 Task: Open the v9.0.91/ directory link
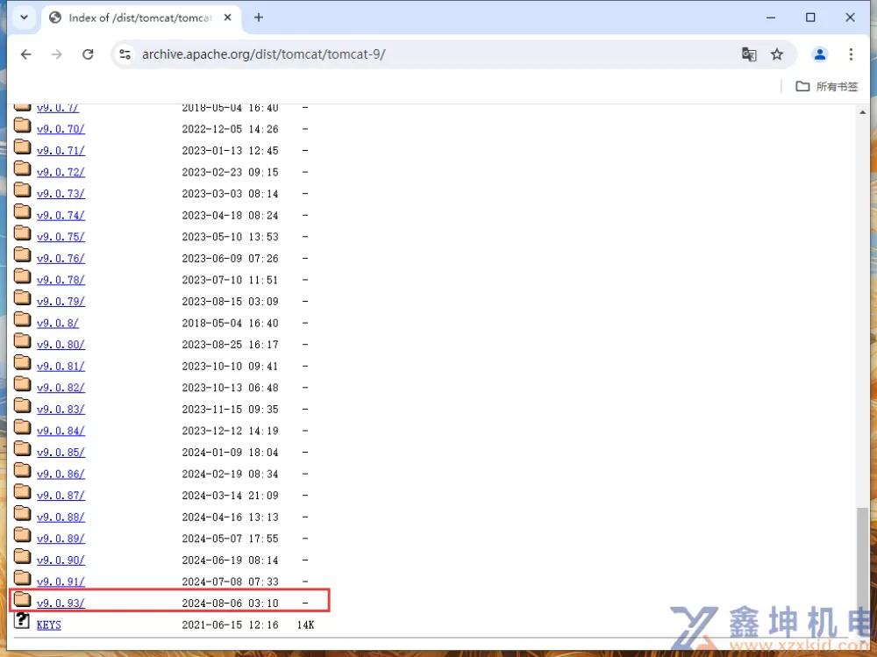[61, 582]
